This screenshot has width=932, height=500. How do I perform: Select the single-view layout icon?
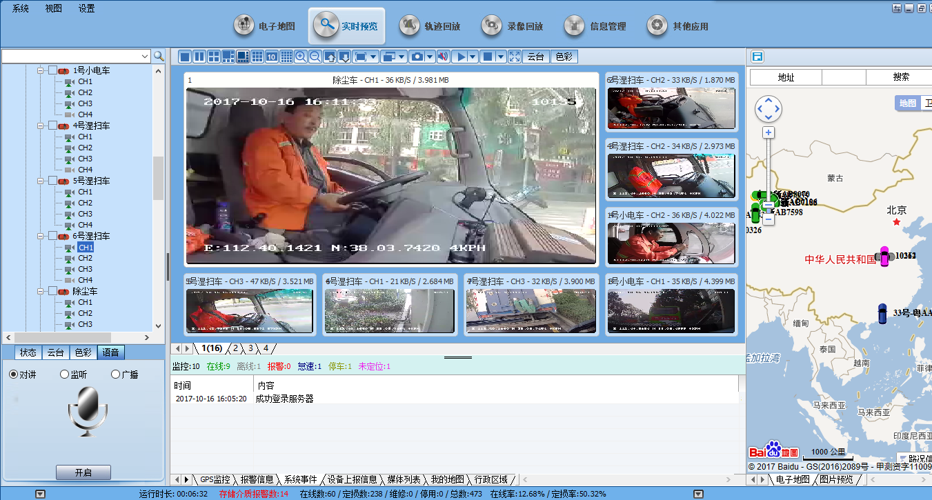click(184, 57)
